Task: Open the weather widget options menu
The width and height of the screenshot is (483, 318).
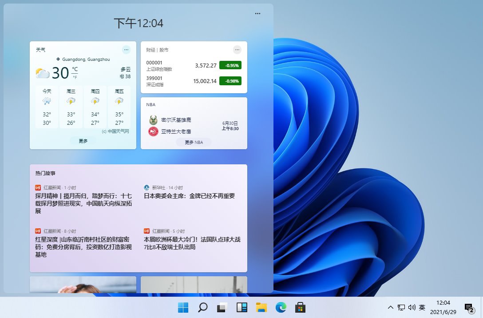Action: tap(126, 50)
